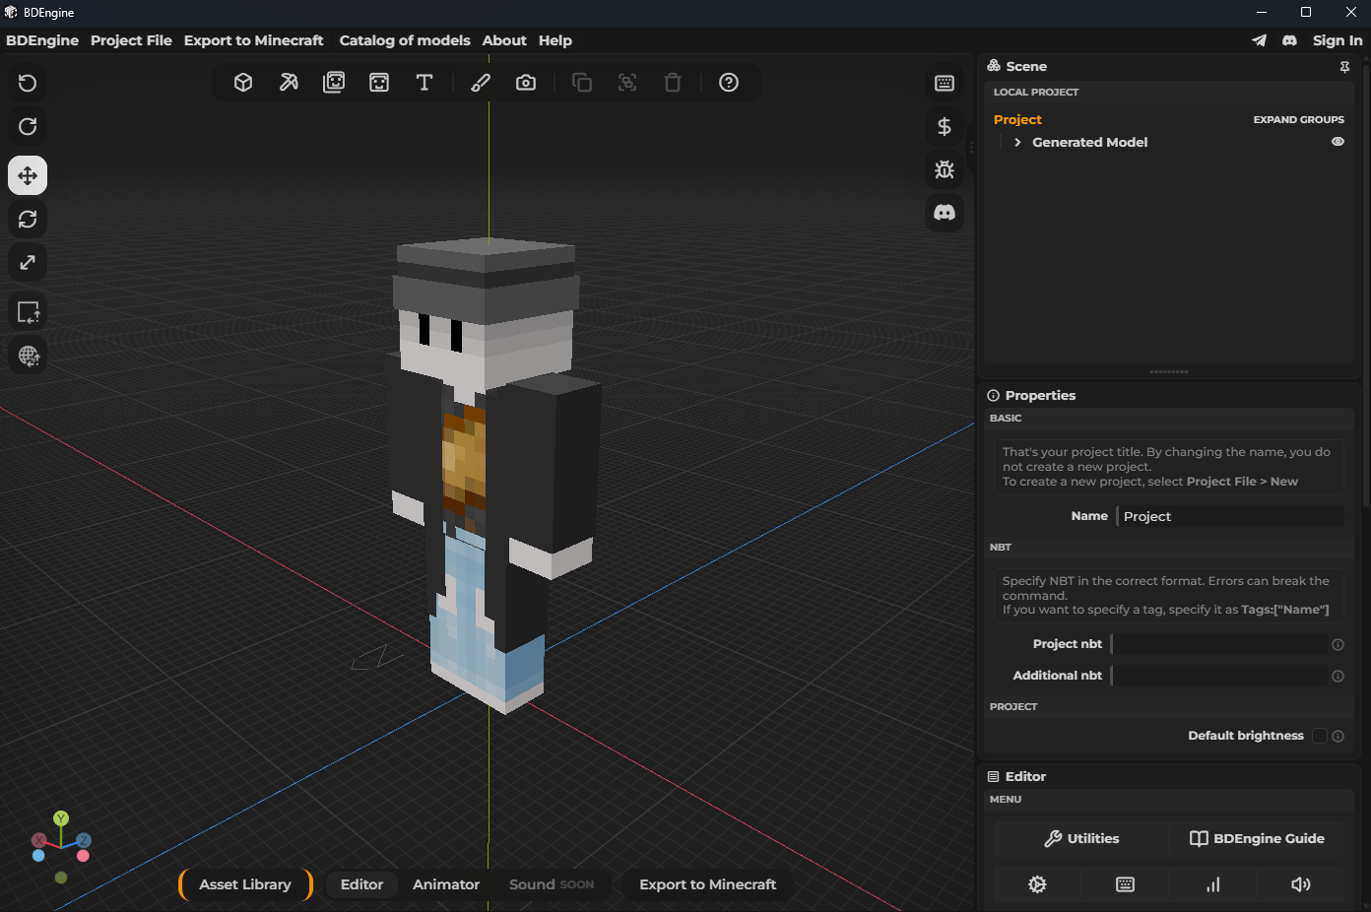
Task: Open the help question mark icon
Action: click(729, 83)
